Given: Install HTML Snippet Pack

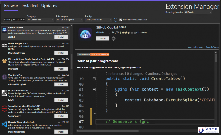Looking at the screenshot, I should (61, 53).
